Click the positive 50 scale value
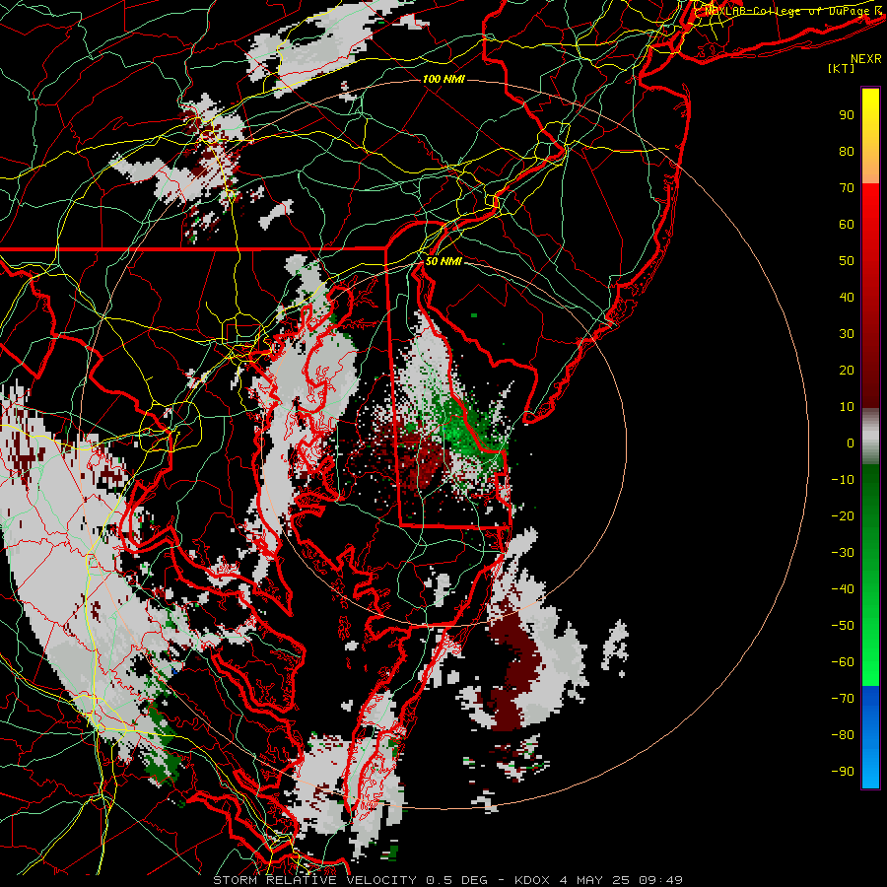The image size is (887, 887). [847, 261]
